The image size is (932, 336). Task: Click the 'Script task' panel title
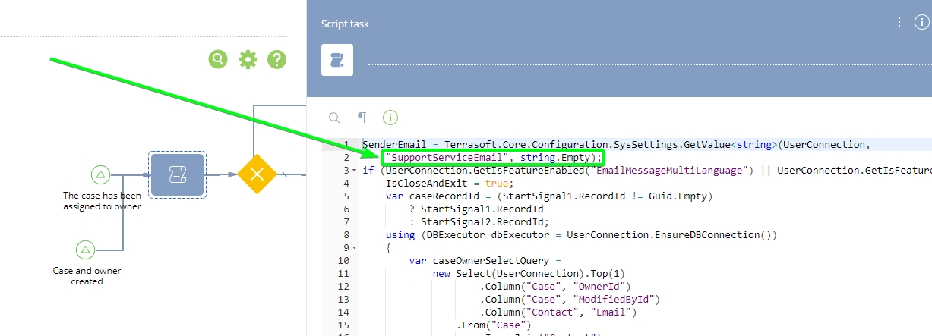345,24
